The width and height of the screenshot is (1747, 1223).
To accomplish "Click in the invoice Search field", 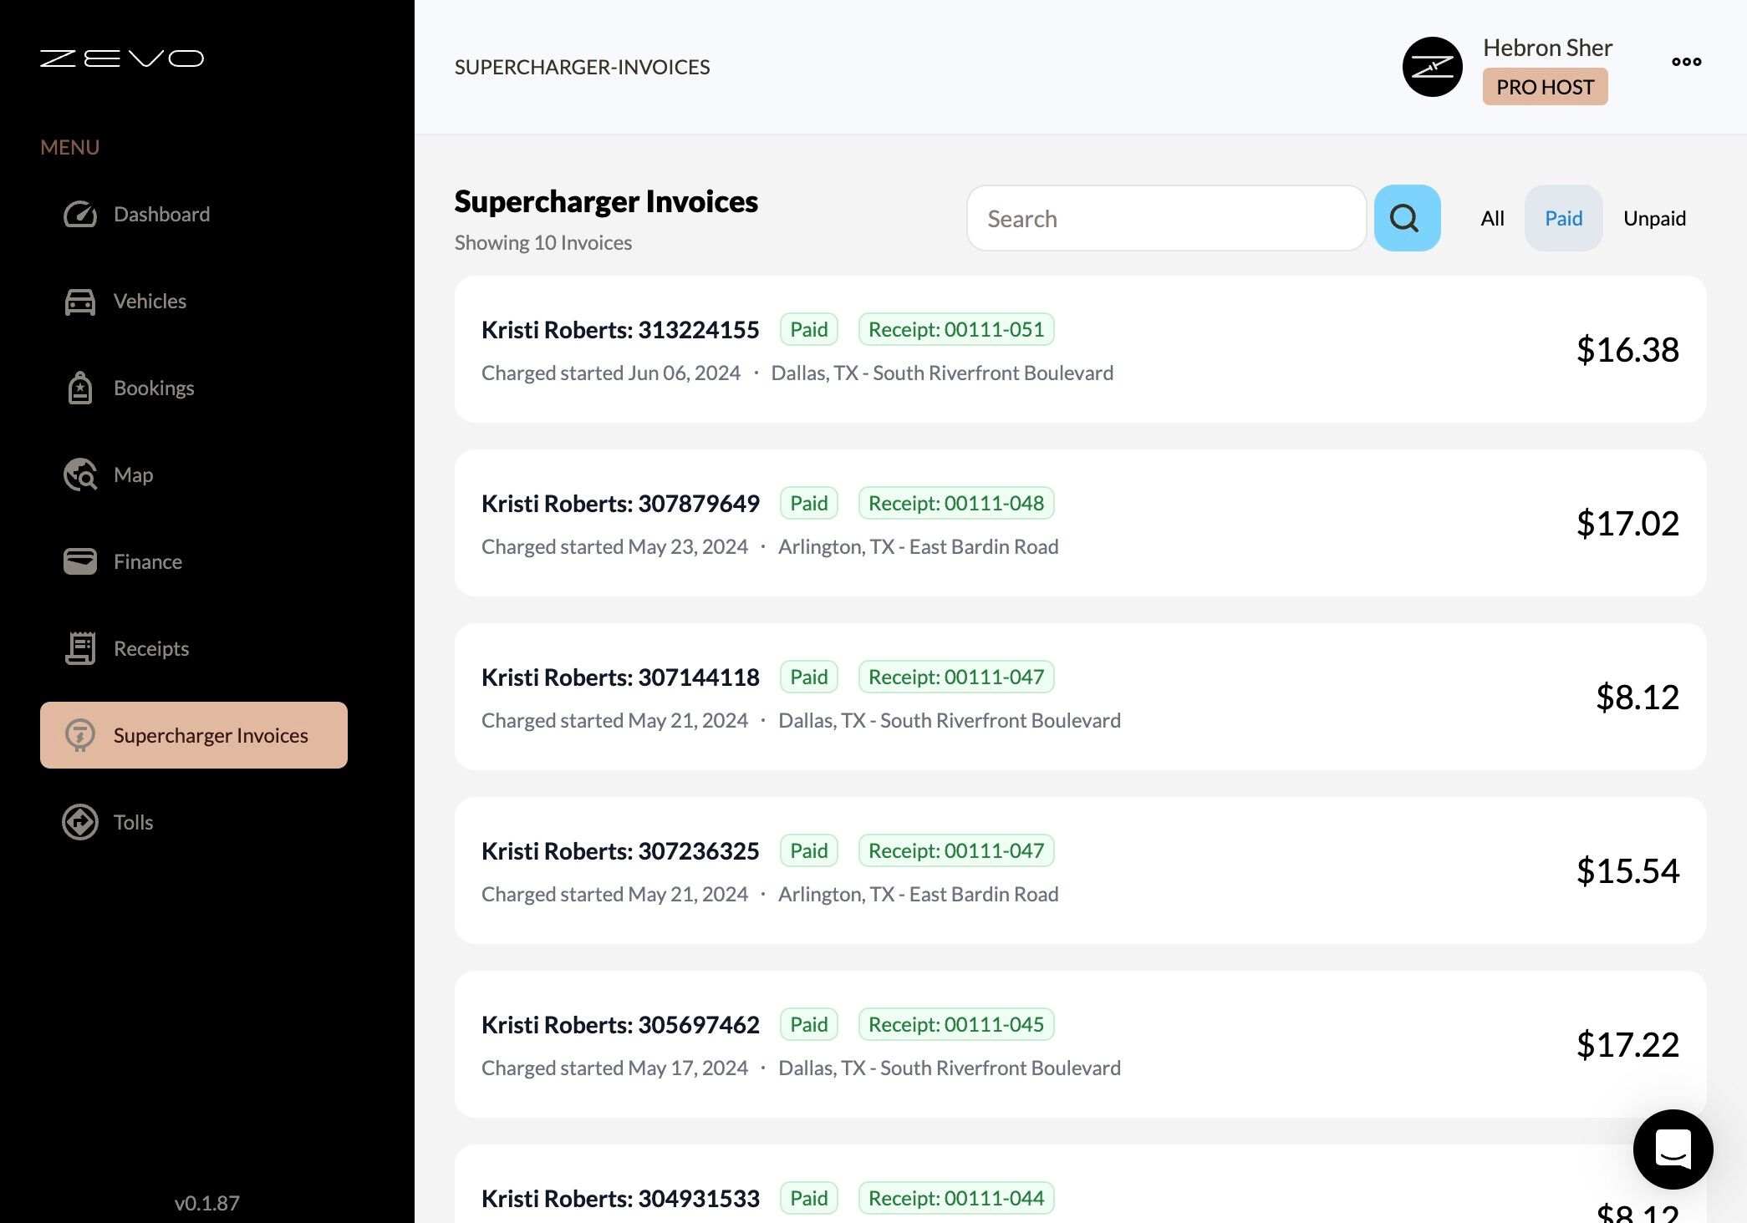I will [1166, 219].
